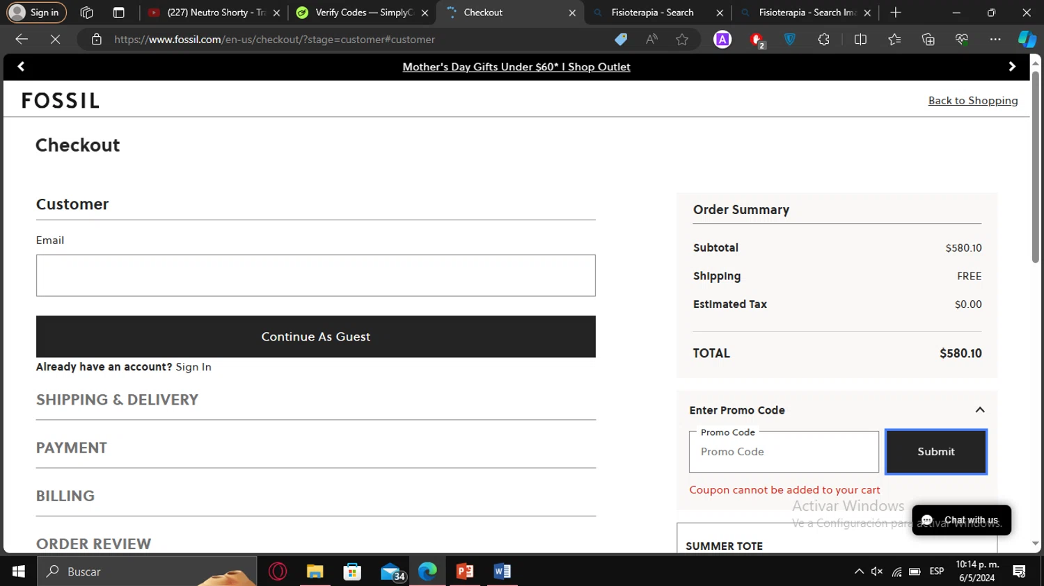This screenshot has width=1044, height=586.
Task: Toggle split screen view
Action: coord(860,40)
